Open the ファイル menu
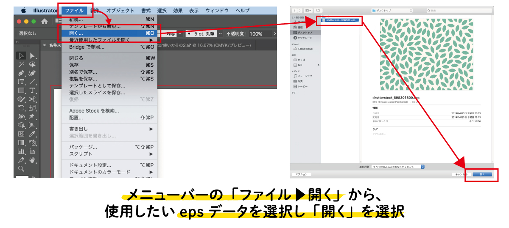Image resolution: width=509 pixels, height=228 pixels. click(x=74, y=10)
